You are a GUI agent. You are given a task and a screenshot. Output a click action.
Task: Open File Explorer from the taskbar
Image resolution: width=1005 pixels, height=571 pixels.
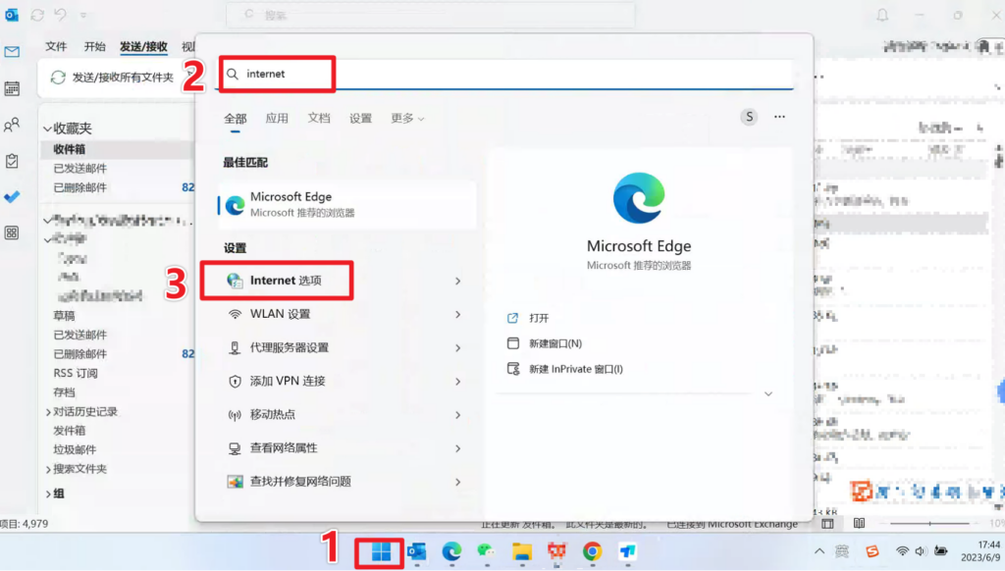(x=521, y=551)
